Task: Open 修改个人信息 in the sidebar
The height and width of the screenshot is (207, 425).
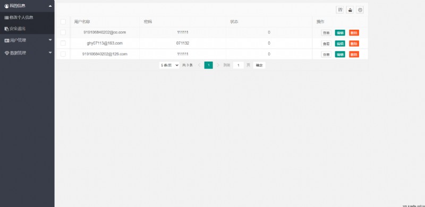Action: click(27, 18)
